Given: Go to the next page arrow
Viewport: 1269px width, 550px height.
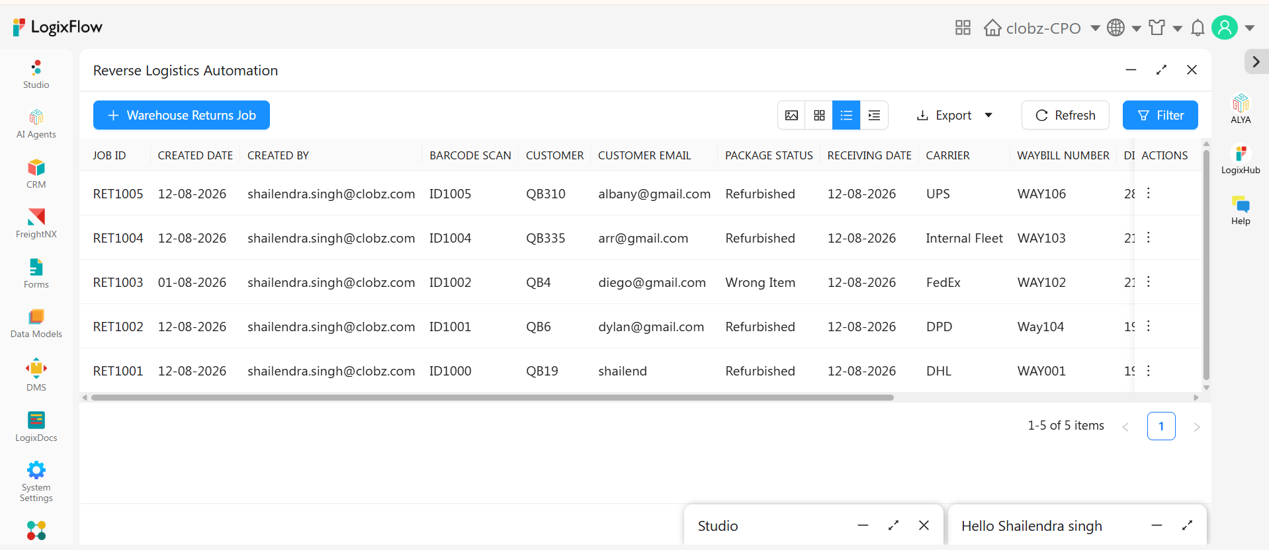Looking at the screenshot, I should tap(1196, 427).
